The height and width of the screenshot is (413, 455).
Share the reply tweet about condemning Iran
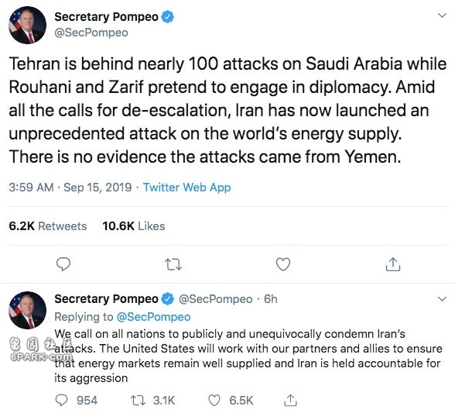290,400
